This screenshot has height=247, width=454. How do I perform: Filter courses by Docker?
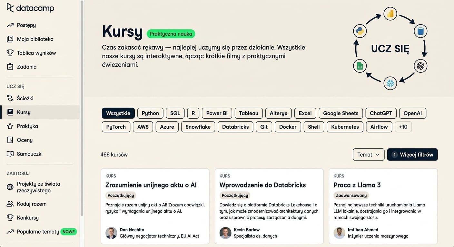288,127
